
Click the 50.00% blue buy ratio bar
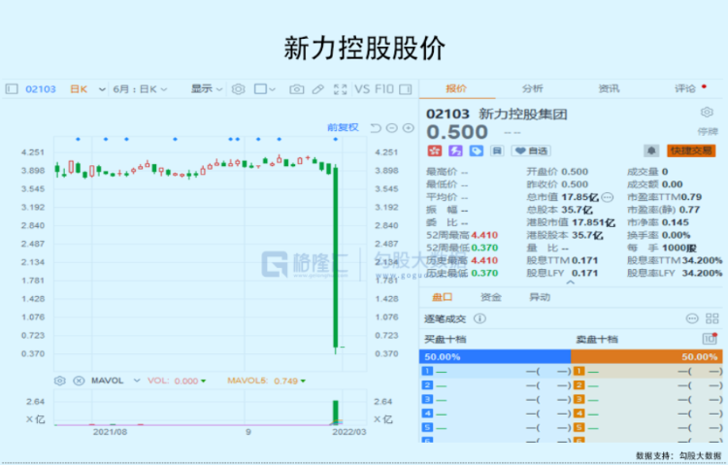495,357
